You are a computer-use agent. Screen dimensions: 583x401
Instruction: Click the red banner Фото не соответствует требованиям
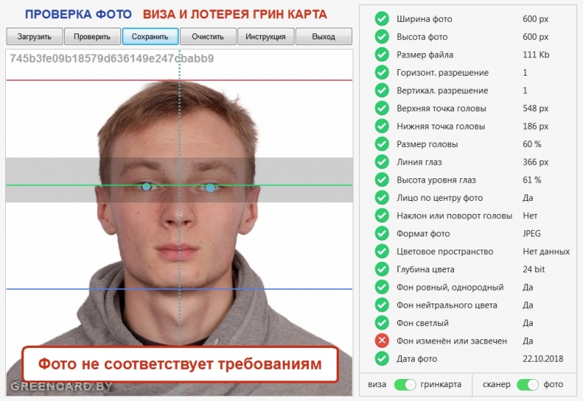180,364
